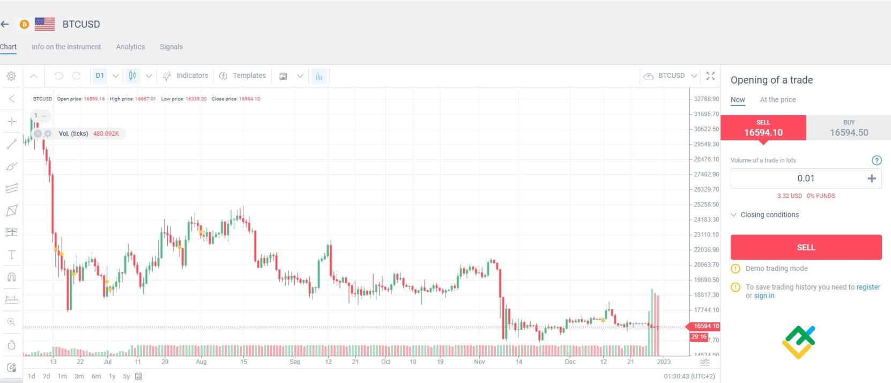Open the D1 timeframe dropdown arrow
Viewport: 891px width, 383px height.
click(115, 76)
